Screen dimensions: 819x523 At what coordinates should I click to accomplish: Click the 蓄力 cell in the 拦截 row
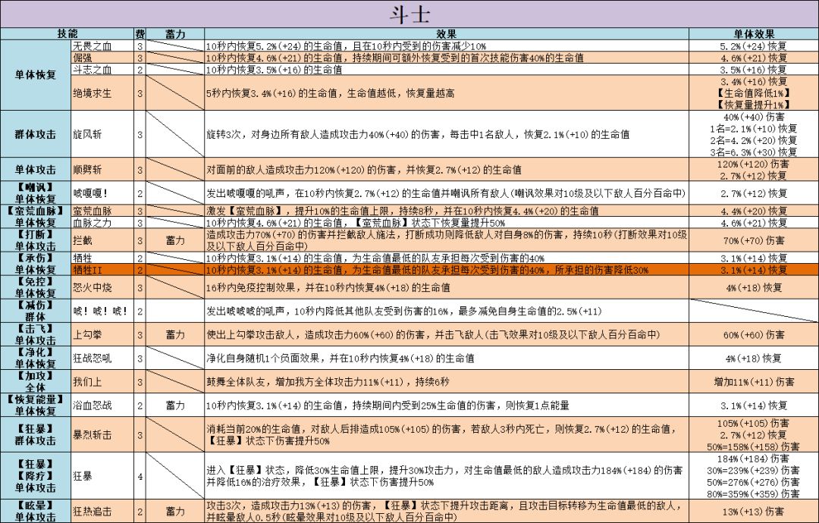tap(175, 240)
